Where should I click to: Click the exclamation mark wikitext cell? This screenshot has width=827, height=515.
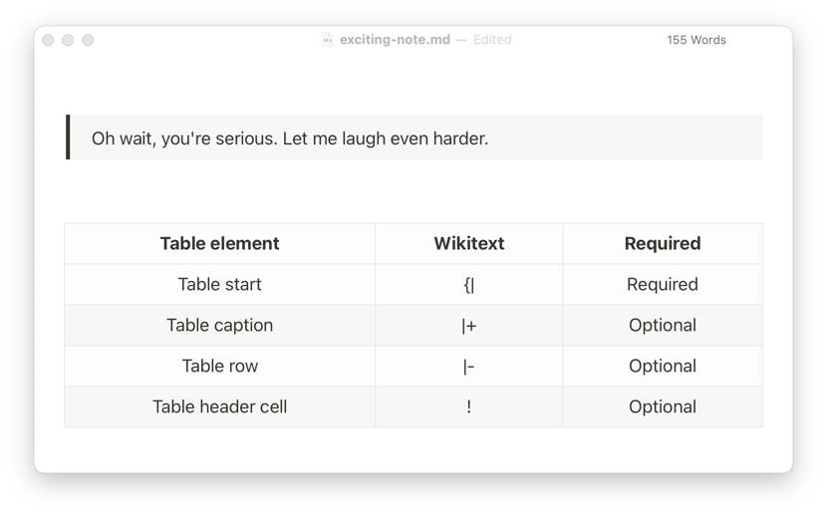(x=469, y=407)
